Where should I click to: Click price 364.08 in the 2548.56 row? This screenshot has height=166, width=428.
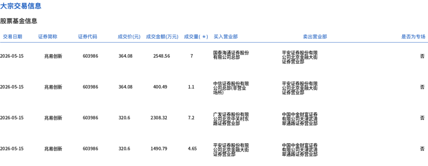tap(125, 56)
